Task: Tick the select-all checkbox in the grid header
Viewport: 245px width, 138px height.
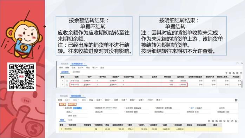Action: (x=67, y=77)
